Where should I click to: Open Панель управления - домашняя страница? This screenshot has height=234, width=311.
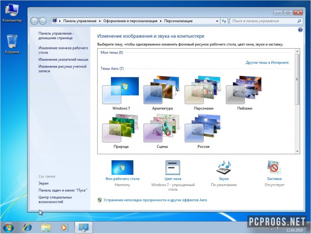(56, 36)
